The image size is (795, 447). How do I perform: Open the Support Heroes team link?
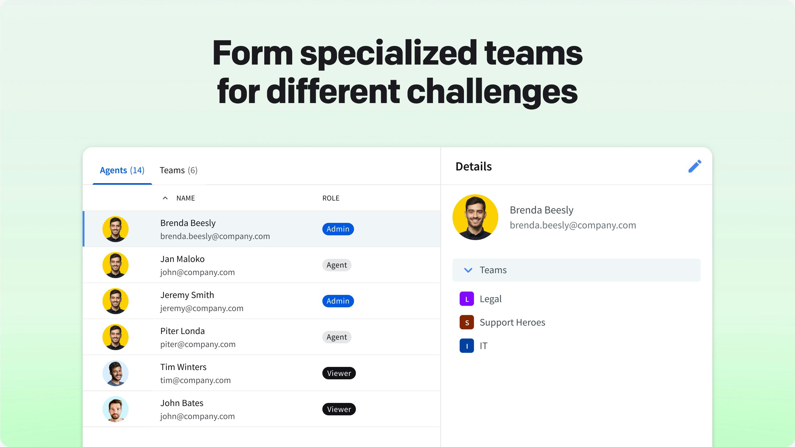point(512,323)
